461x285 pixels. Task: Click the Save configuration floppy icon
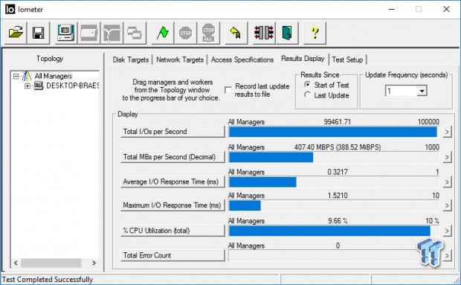(38, 33)
